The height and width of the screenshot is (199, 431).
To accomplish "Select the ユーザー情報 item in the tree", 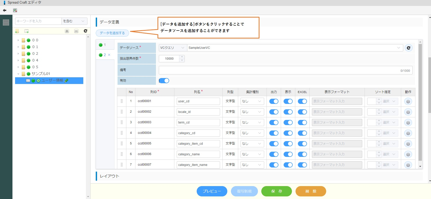I will [52, 81].
